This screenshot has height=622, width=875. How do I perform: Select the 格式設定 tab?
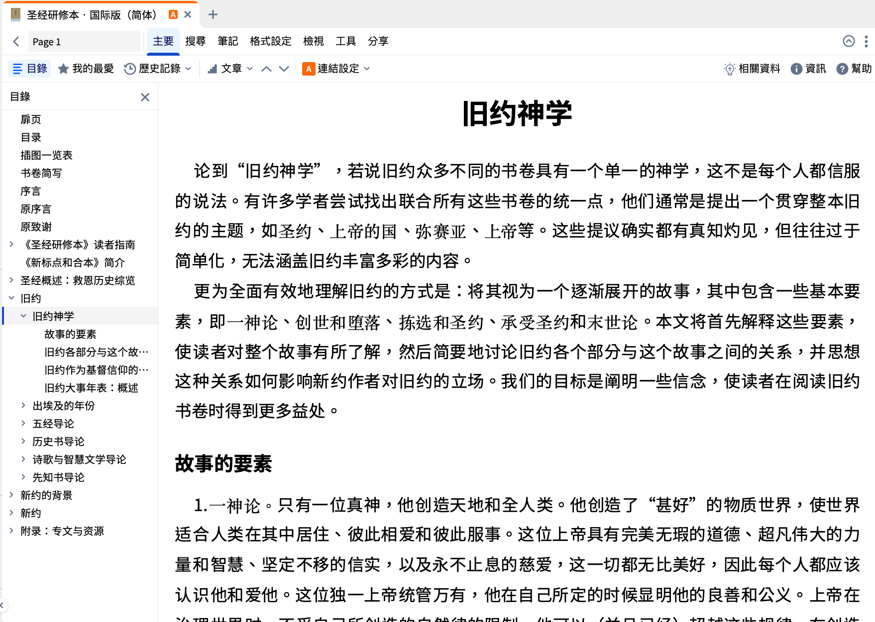[x=271, y=41]
